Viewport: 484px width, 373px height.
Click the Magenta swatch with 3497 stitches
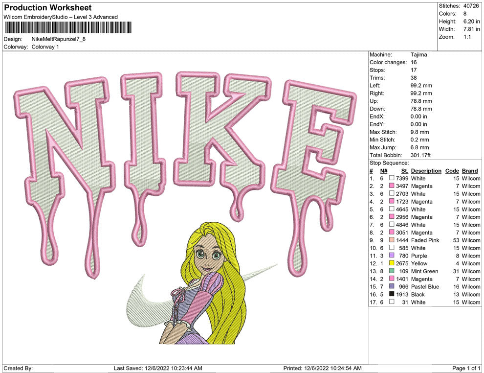point(392,186)
